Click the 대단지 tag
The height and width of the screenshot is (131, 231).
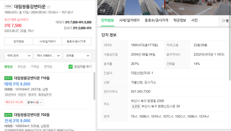click(22, 95)
